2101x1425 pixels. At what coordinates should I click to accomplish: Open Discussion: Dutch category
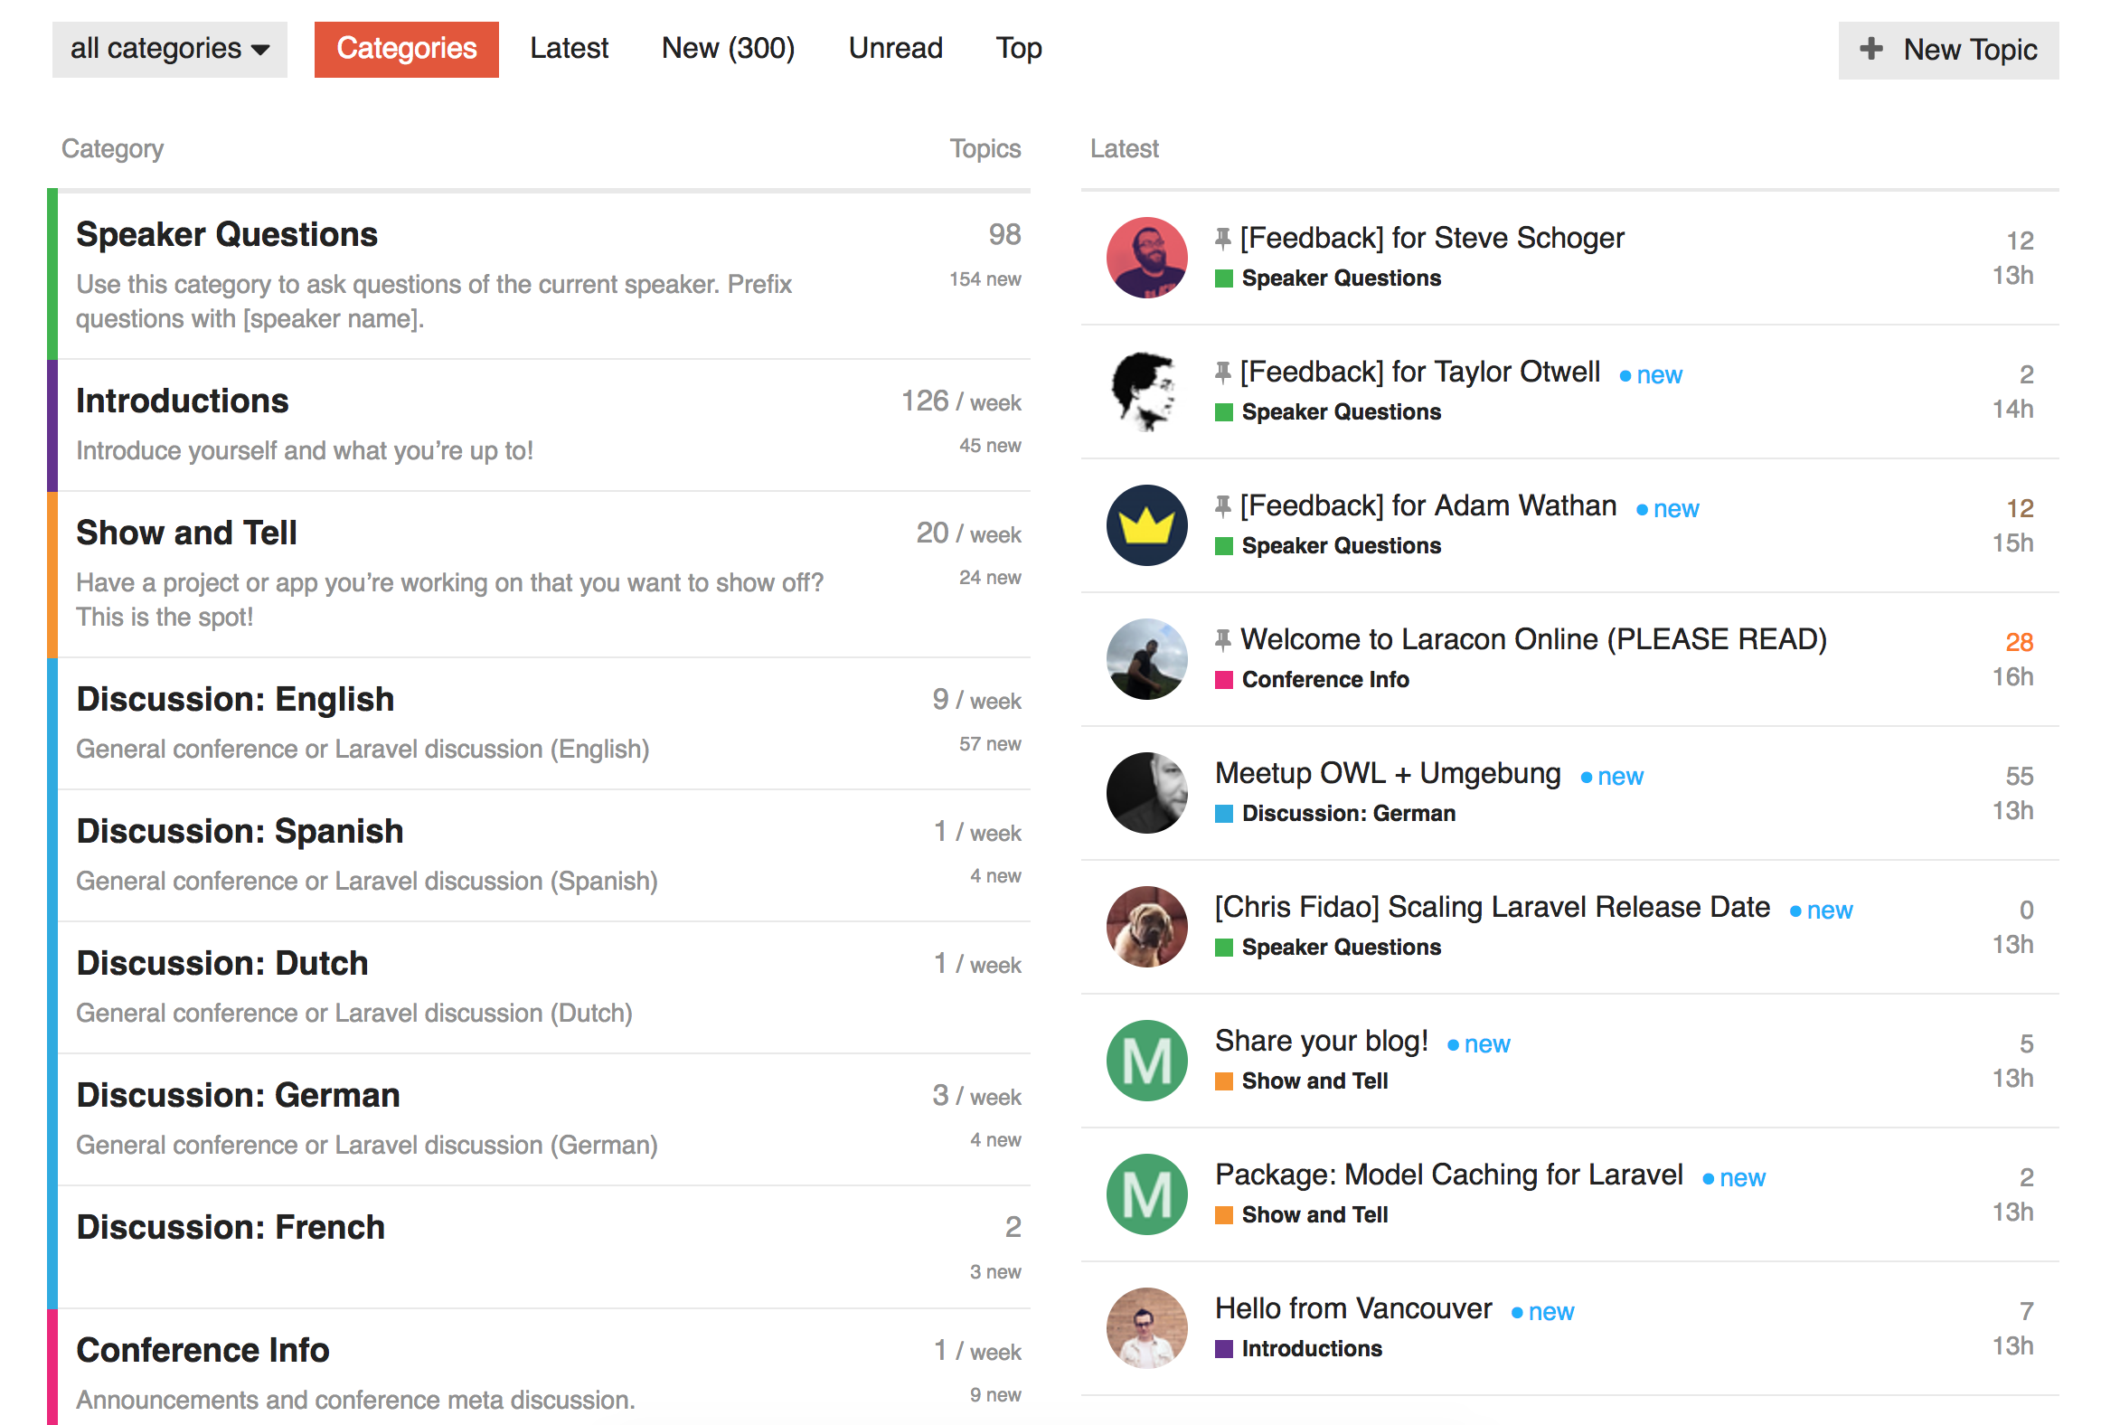coord(222,963)
